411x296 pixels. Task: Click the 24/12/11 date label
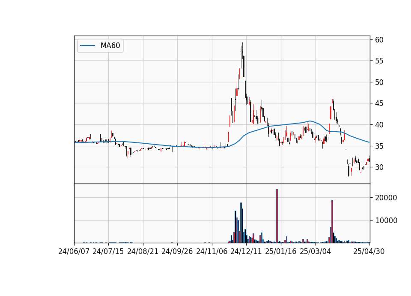click(x=246, y=251)
